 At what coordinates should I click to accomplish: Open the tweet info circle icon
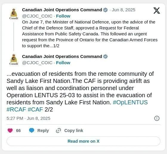click(157, 118)
